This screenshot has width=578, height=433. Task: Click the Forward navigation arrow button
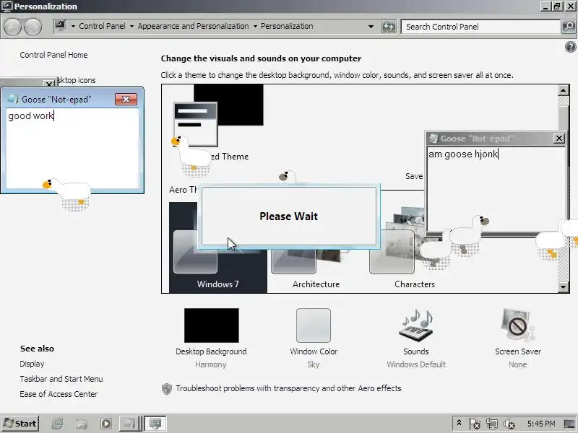click(x=33, y=27)
